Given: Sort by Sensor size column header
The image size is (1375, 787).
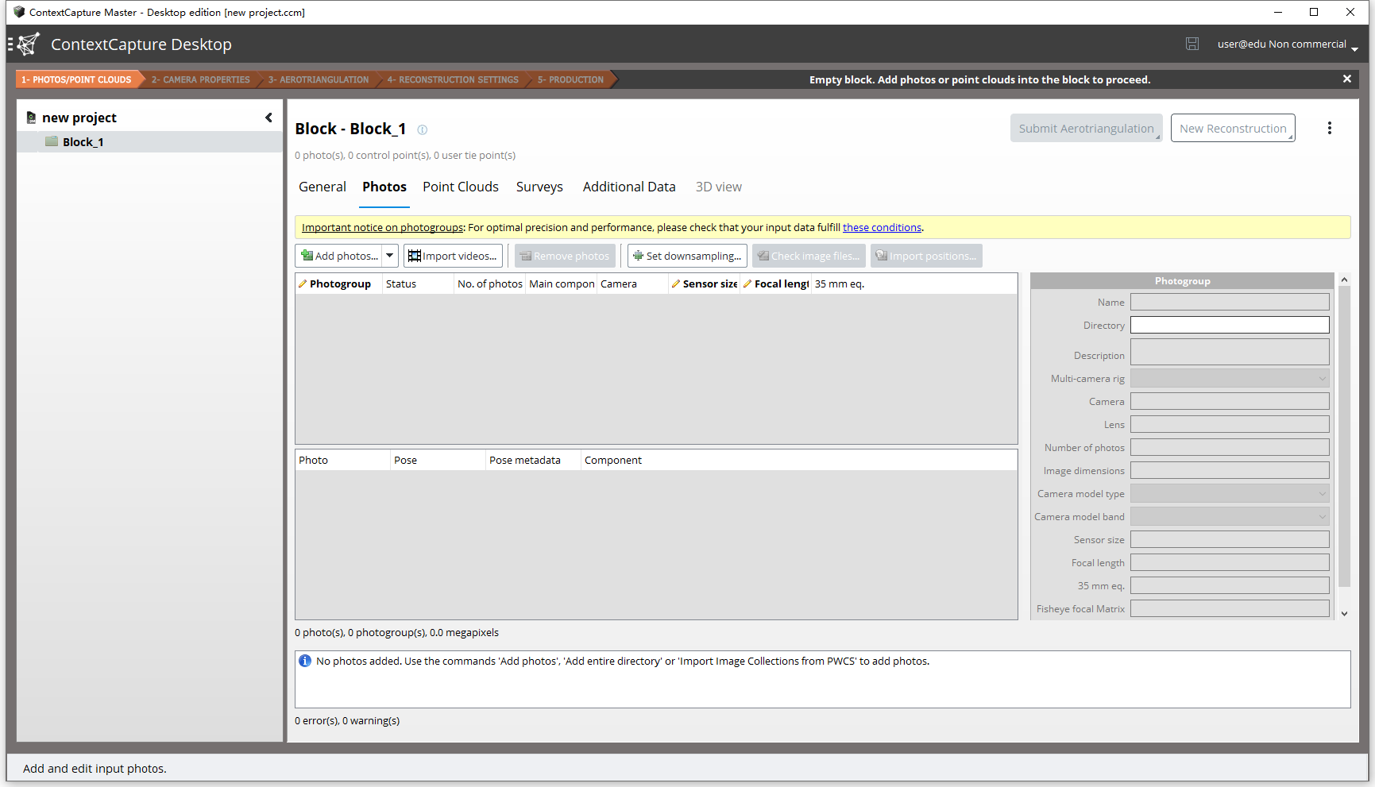Looking at the screenshot, I should click(704, 284).
